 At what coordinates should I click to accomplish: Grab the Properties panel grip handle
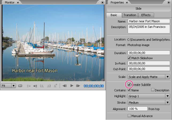point(109,2)
